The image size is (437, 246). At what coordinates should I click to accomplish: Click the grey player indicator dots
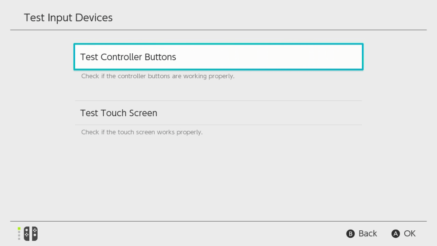click(19, 236)
